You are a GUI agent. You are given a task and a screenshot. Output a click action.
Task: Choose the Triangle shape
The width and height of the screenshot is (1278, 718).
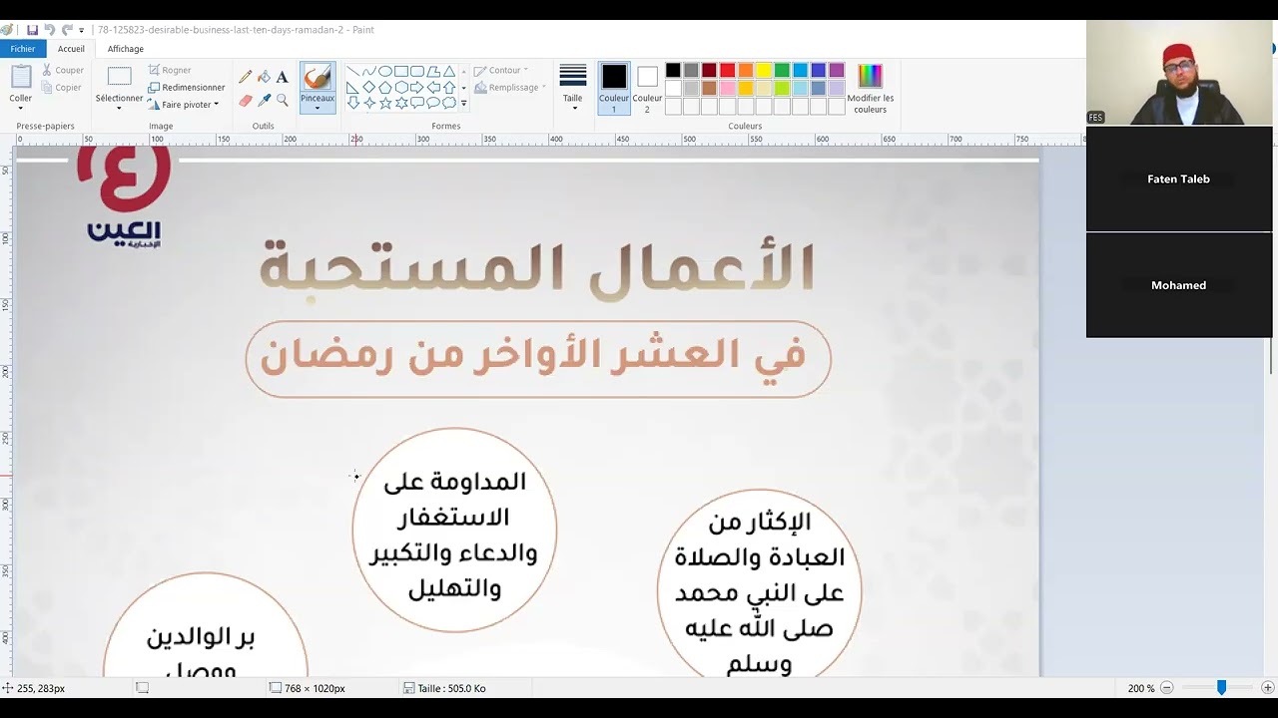[449, 72]
